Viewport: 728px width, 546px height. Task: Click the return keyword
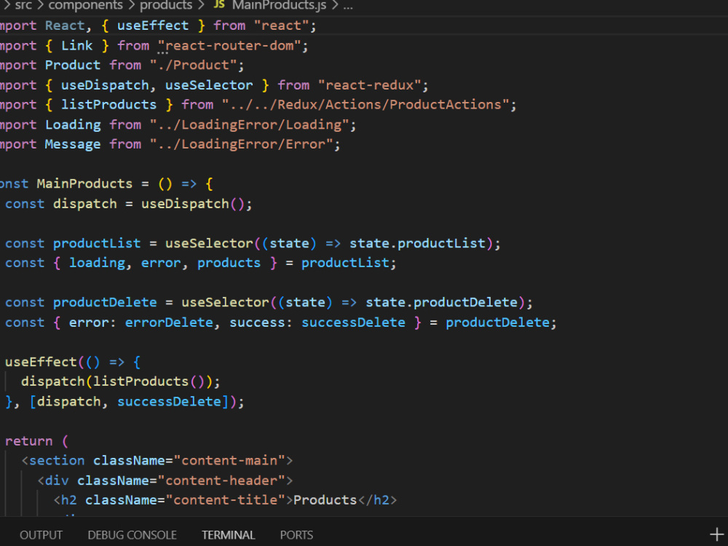point(29,441)
